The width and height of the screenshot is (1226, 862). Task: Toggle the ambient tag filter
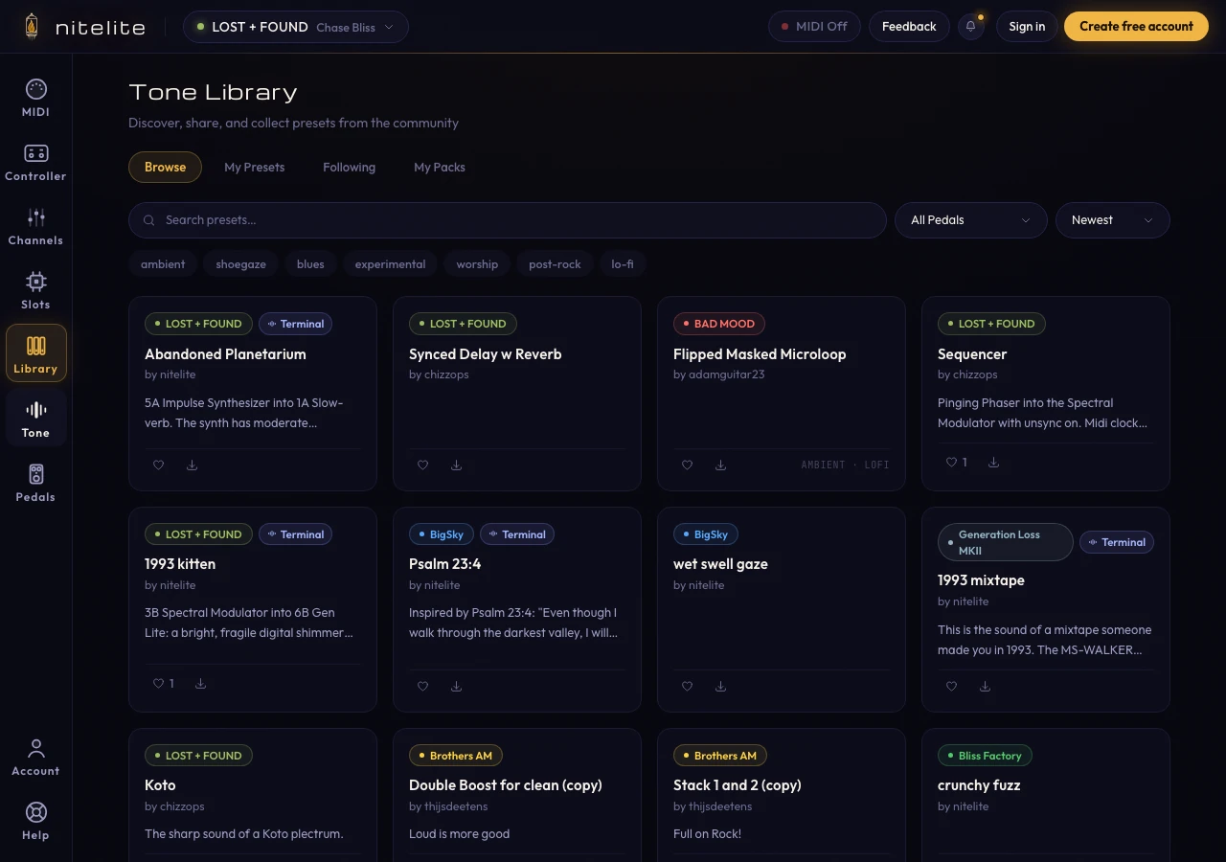(163, 264)
